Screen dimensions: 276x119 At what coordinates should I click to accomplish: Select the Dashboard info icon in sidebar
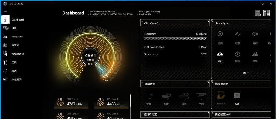pyautogui.click(x=5, y=20)
